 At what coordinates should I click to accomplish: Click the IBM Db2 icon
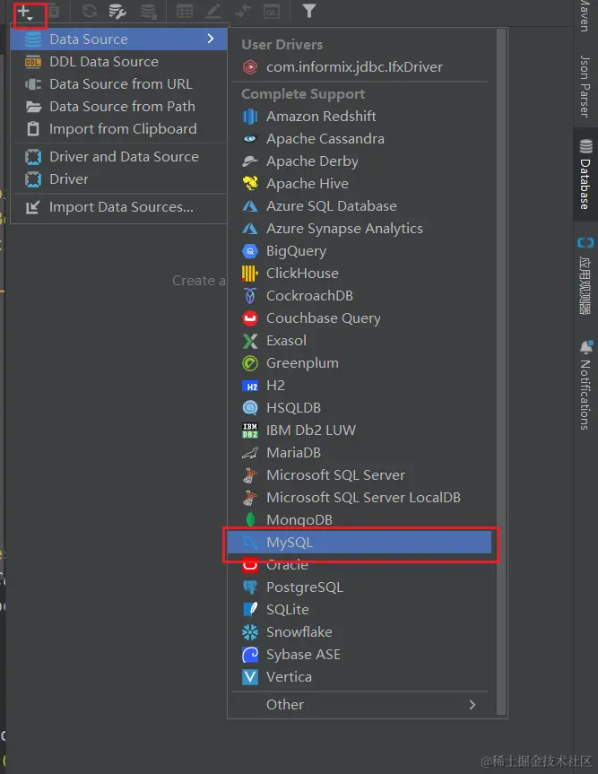point(250,430)
